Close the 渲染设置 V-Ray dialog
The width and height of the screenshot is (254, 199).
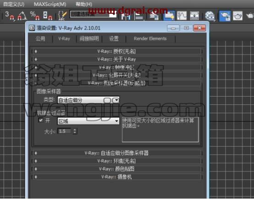pos(199,28)
